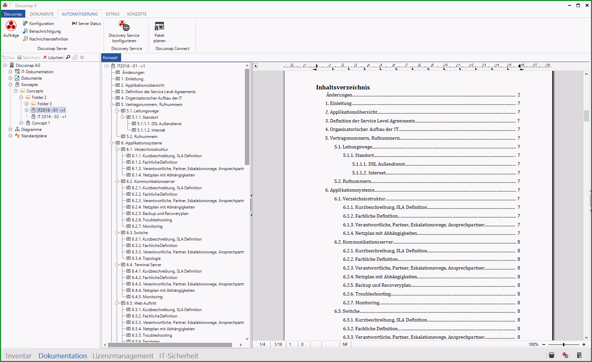
Task: Click the Concept 1 clipboard icon
Action: coord(28,123)
